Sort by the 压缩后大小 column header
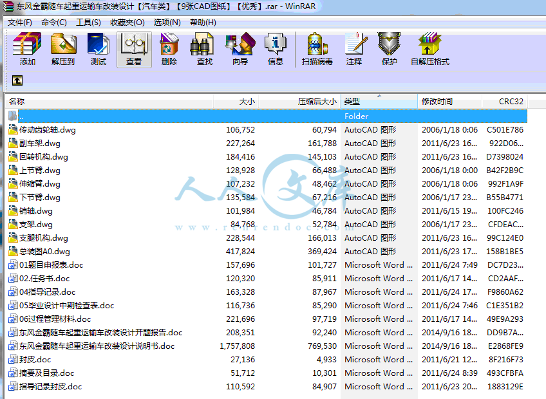This screenshot has width=546, height=399. pos(300,101)
